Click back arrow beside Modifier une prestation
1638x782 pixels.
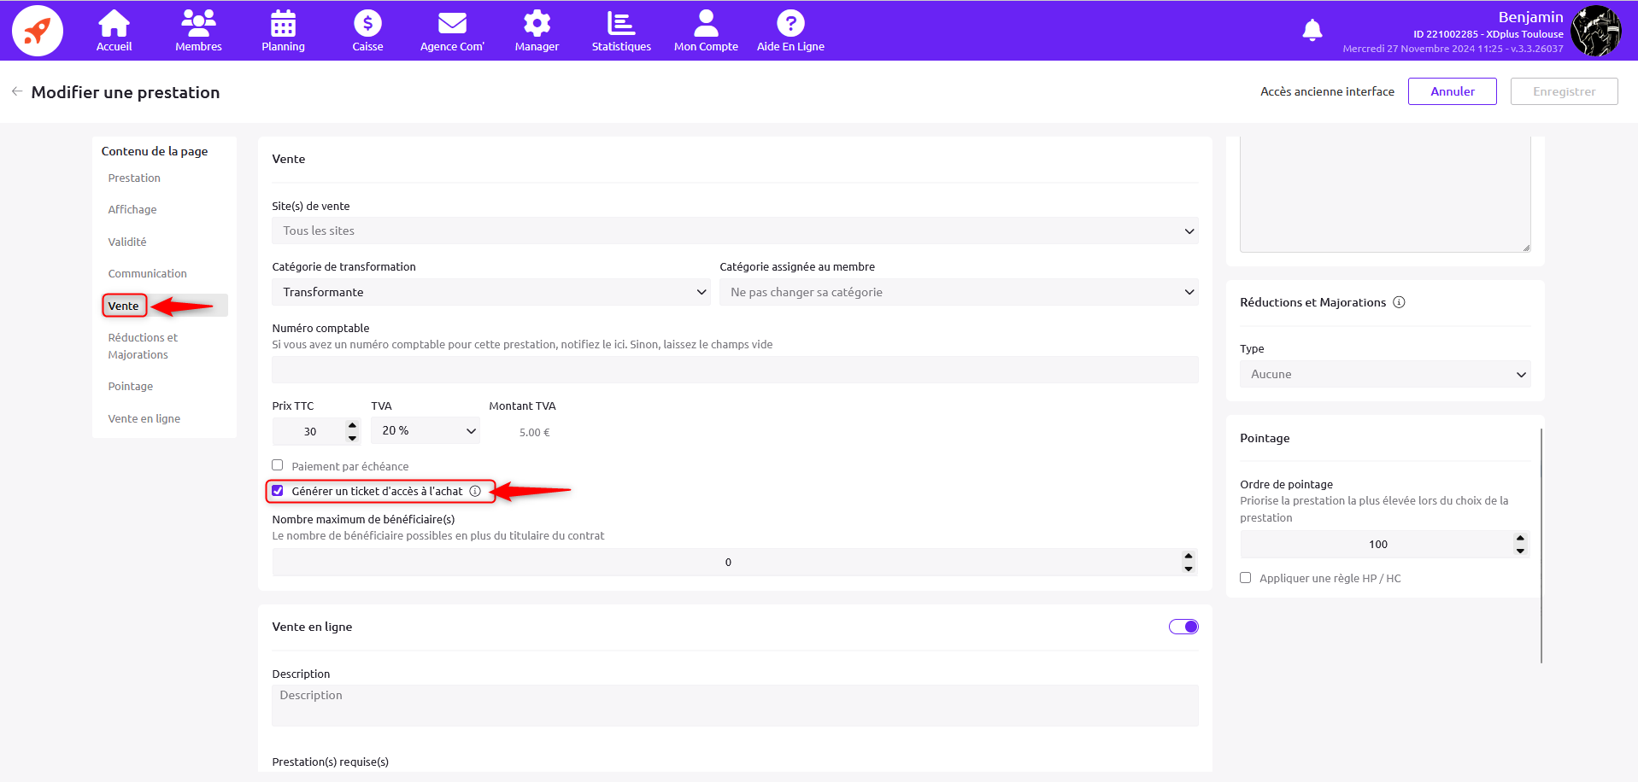(x=17, y=91)
